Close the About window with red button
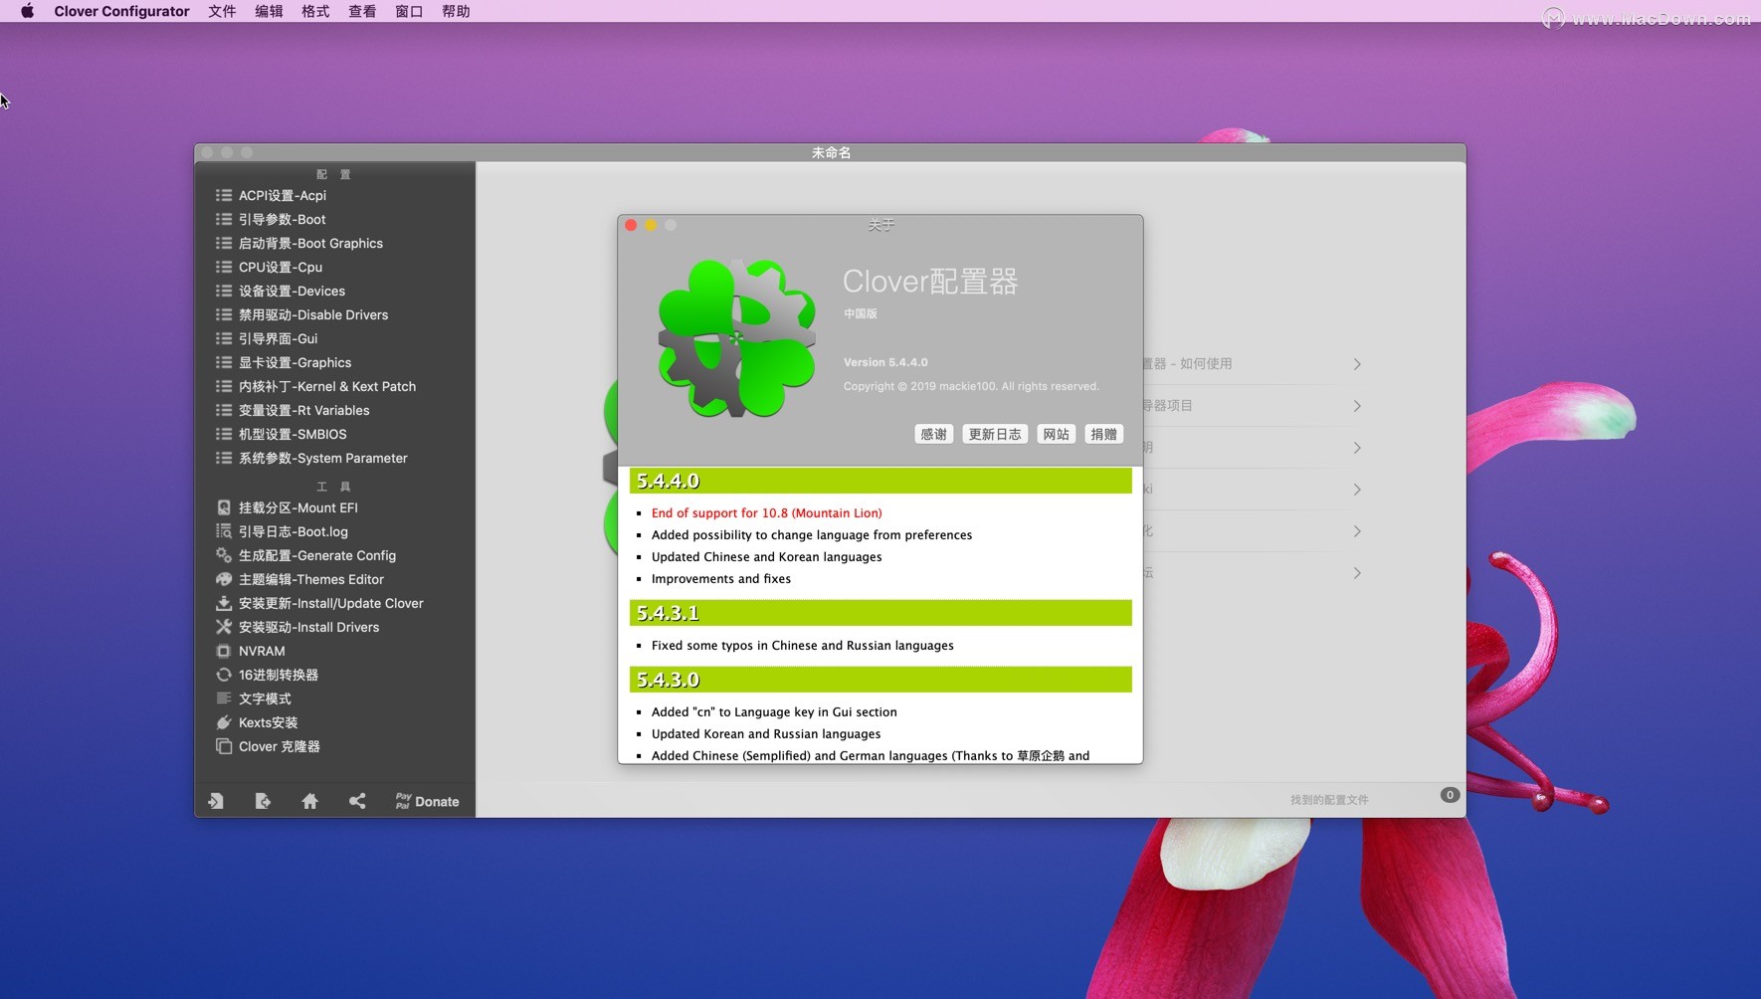This screenshot has height=999, width=1761. pyautogui.click(x=631, y=225)
